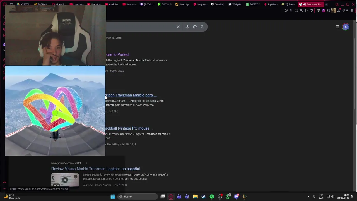Click the Google search input field

tap(141, 27)
